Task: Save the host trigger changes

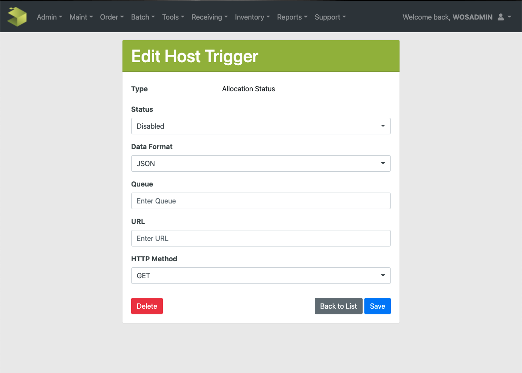Action: [377, 306]
